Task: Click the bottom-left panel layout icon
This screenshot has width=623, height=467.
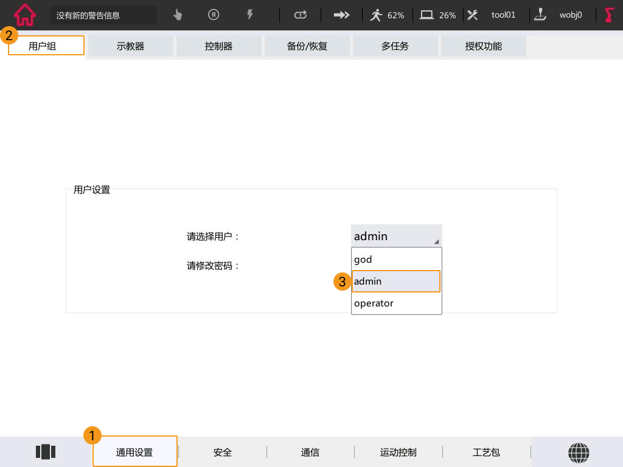Action: click(46, 452)
